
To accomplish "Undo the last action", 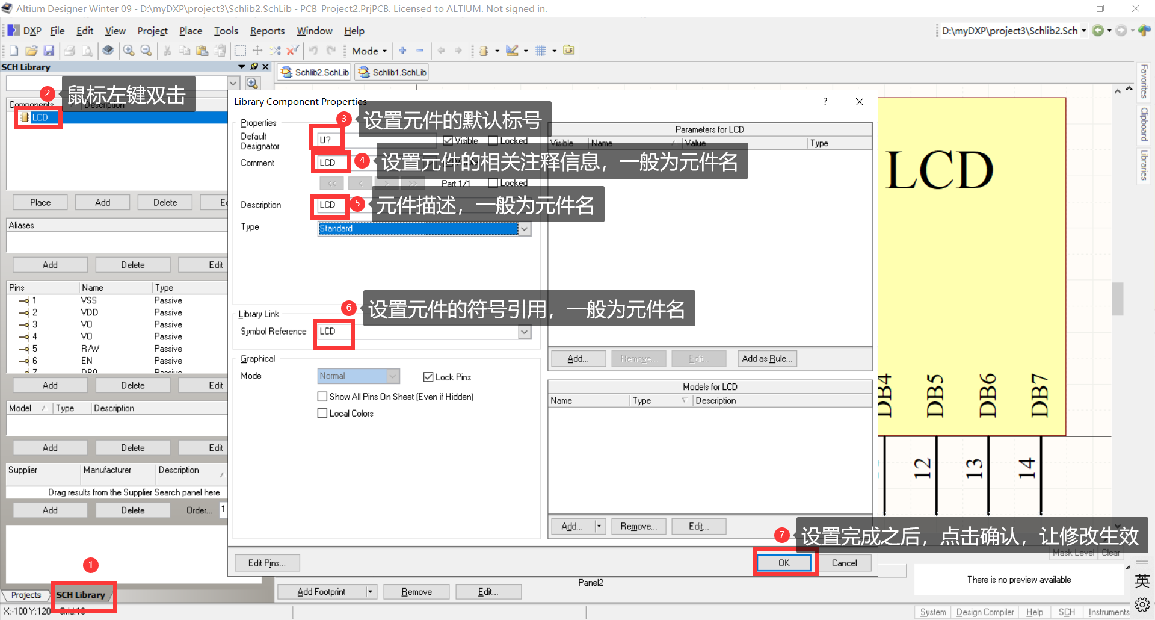I will click(x=313, y=51).
